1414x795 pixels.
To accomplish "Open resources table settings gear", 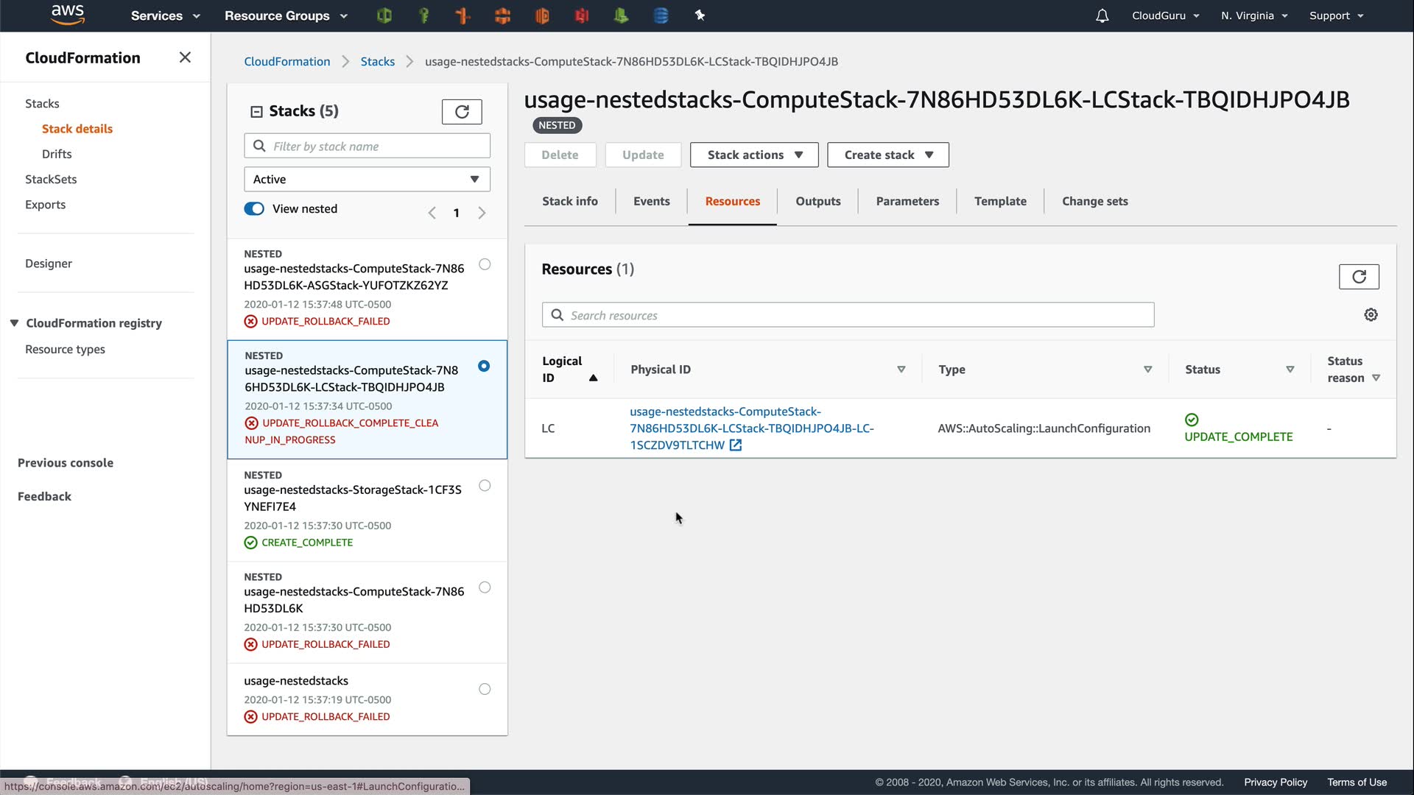I will (x=1371, y=315).
